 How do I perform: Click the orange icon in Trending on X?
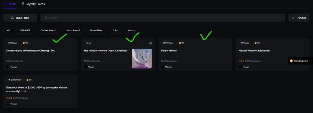(x=291, y=61)
